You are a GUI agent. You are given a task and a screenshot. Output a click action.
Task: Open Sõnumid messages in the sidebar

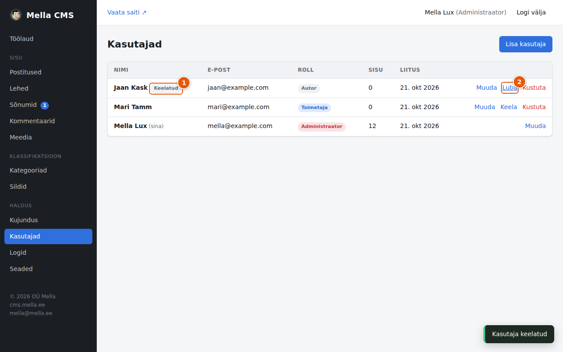tap(48, 105)
